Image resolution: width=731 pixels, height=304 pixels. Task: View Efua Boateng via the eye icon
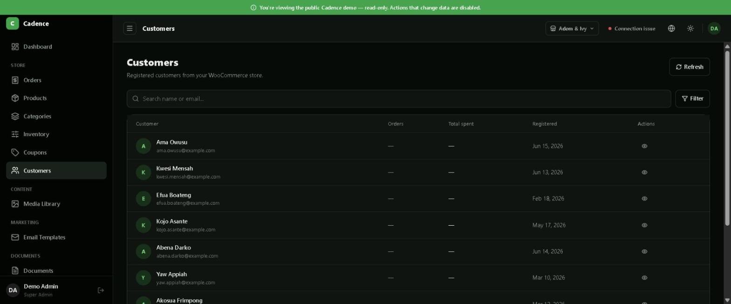tap(644, 199)
